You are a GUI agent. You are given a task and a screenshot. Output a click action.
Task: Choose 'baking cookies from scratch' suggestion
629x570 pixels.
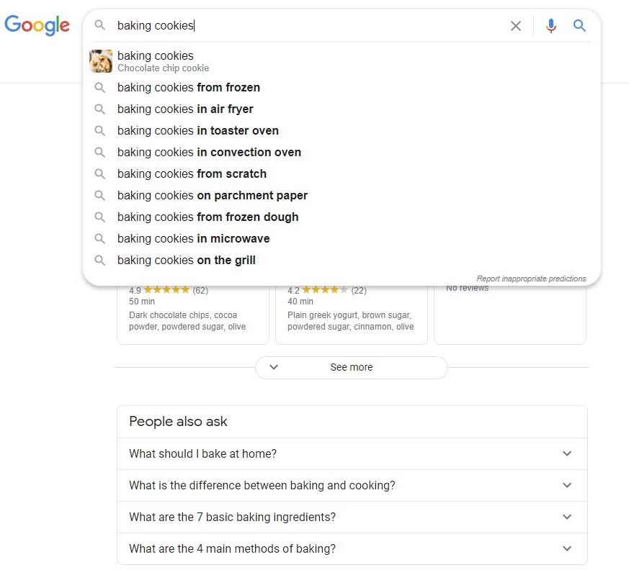[x=192, y=174]
